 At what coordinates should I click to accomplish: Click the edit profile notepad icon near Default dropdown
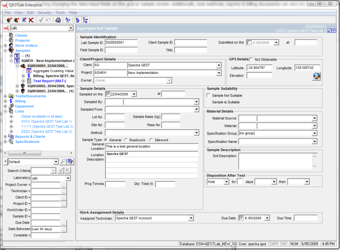(x=71, y=162)
